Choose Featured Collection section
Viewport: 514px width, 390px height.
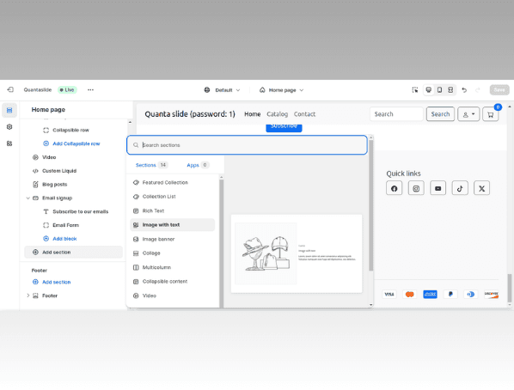(x=173, y=183)
